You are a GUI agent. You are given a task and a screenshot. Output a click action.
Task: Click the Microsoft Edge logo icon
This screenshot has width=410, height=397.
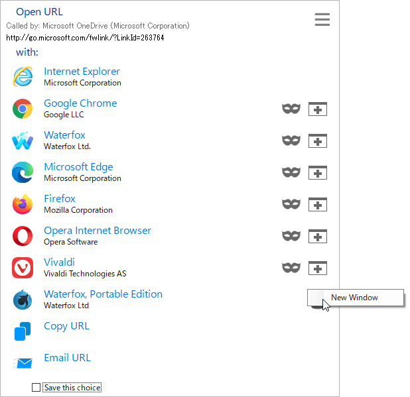pos(23,172)
